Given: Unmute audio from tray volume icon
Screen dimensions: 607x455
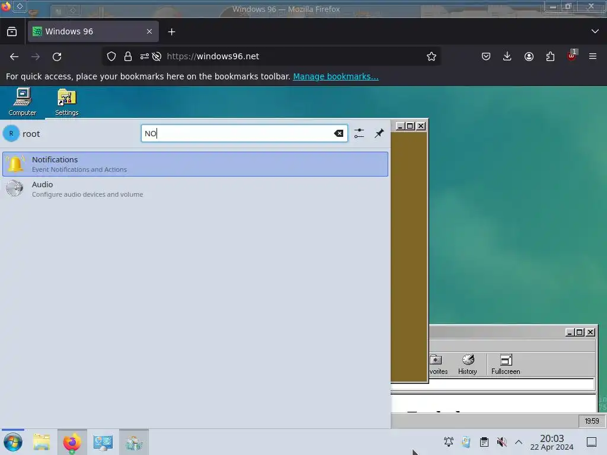Looking at the screenshot, I should tap(501, 442).
